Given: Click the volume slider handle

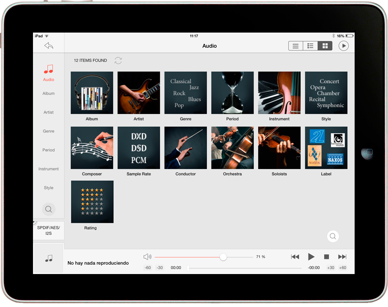Looking at the screenshot, I should click(223, 257).
